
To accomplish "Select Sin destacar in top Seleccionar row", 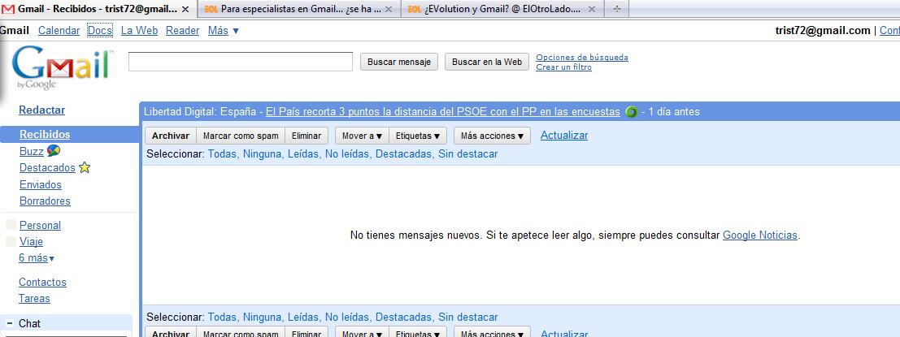I will click(x=467, y=153).
